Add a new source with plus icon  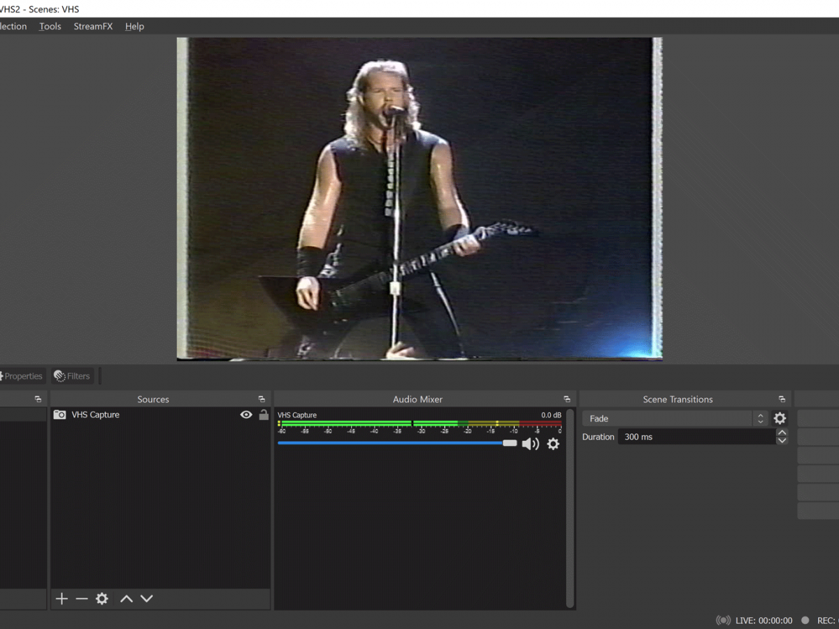[62, 599]
